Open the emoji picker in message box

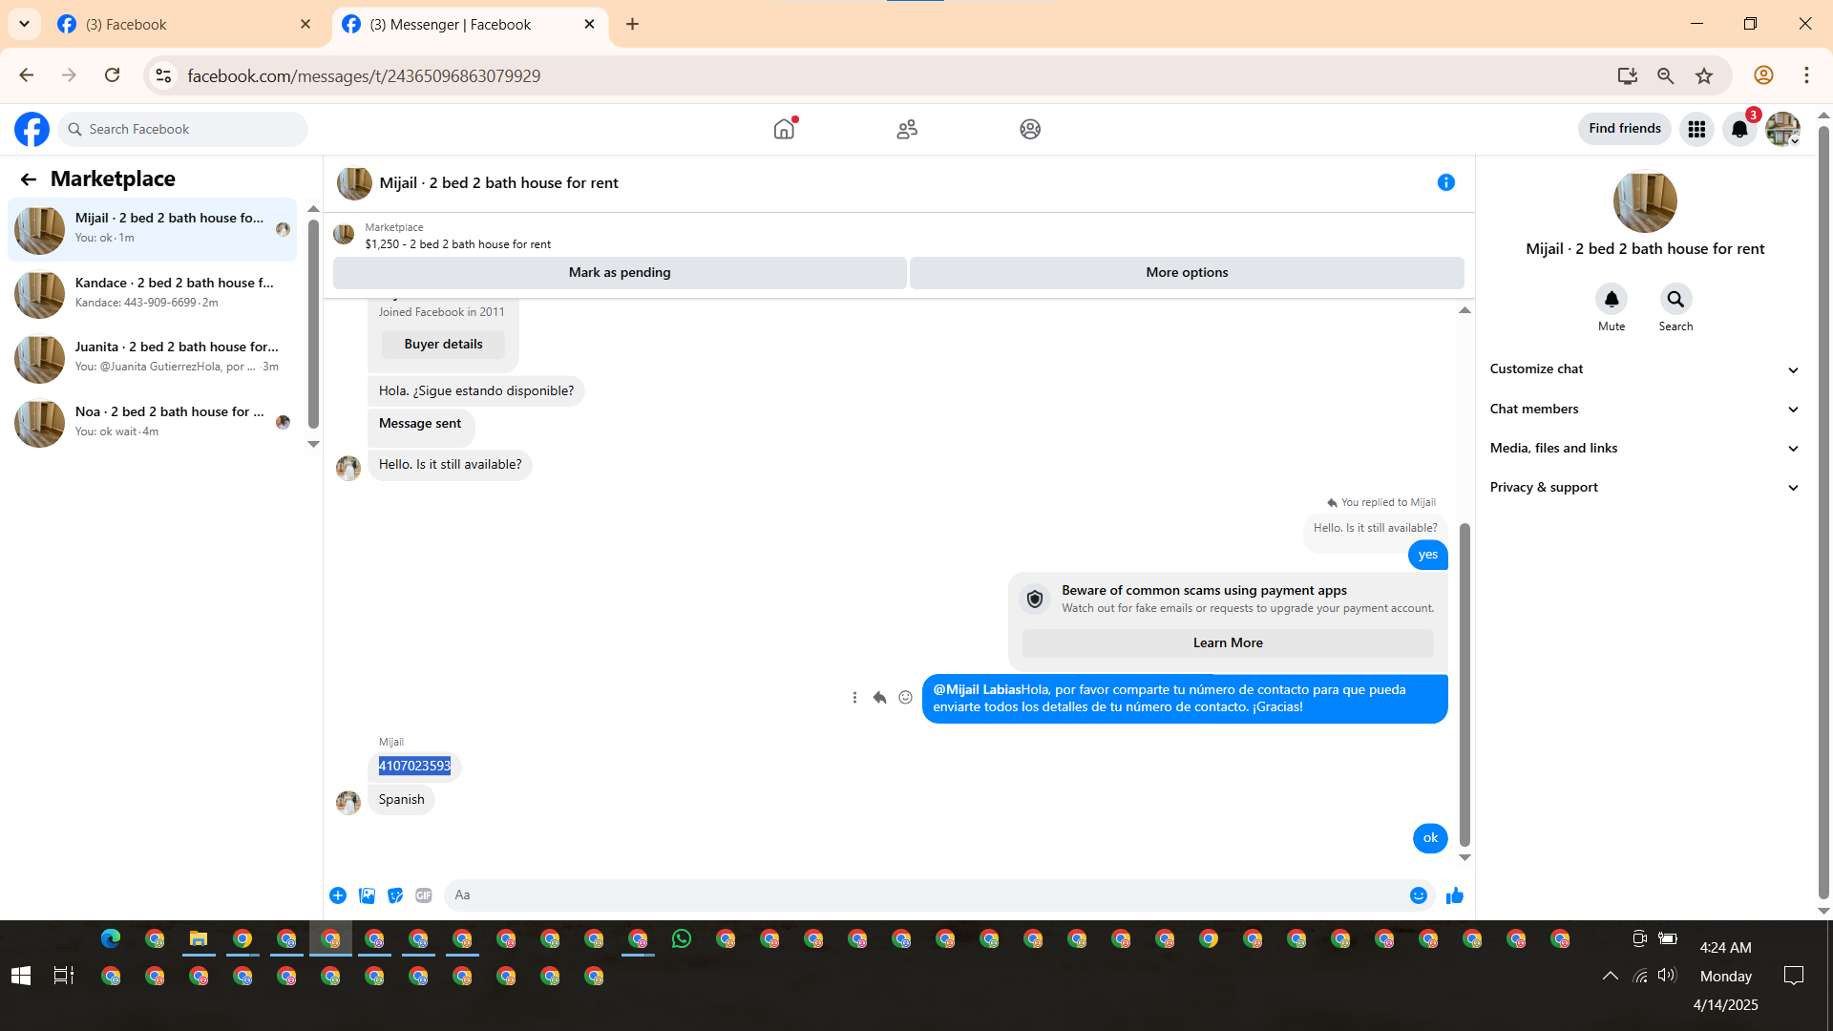coord(1418,895)
